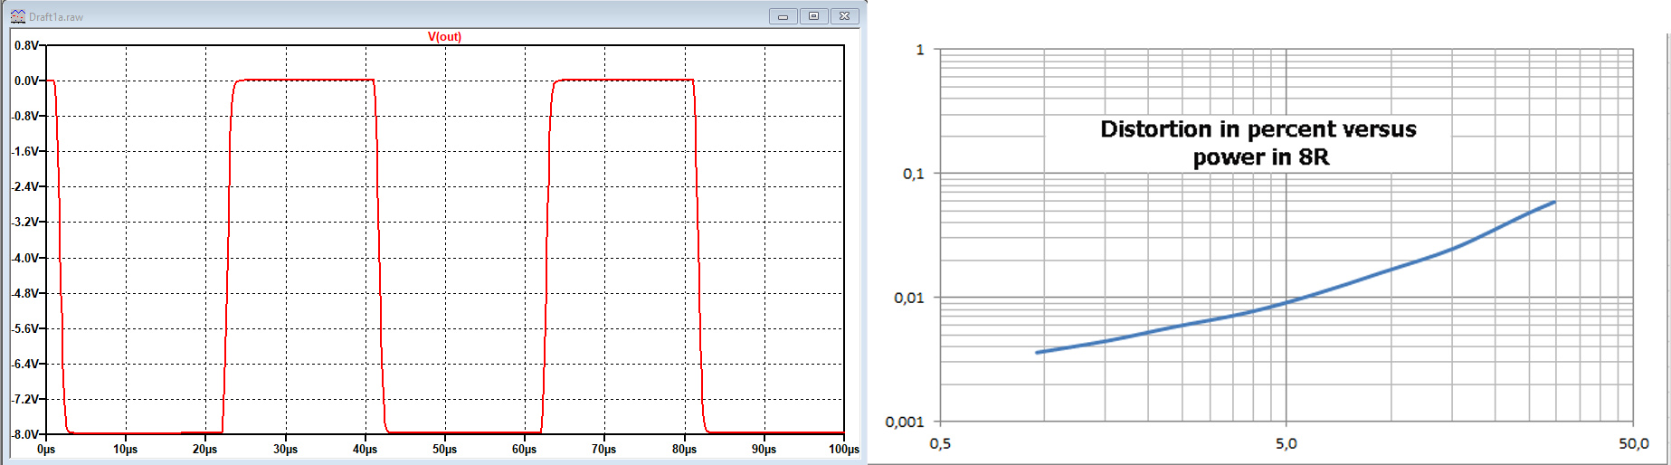Click the 50µs time axis label
Viewport: 1671px width, 465px height.
tap(444, 449)
